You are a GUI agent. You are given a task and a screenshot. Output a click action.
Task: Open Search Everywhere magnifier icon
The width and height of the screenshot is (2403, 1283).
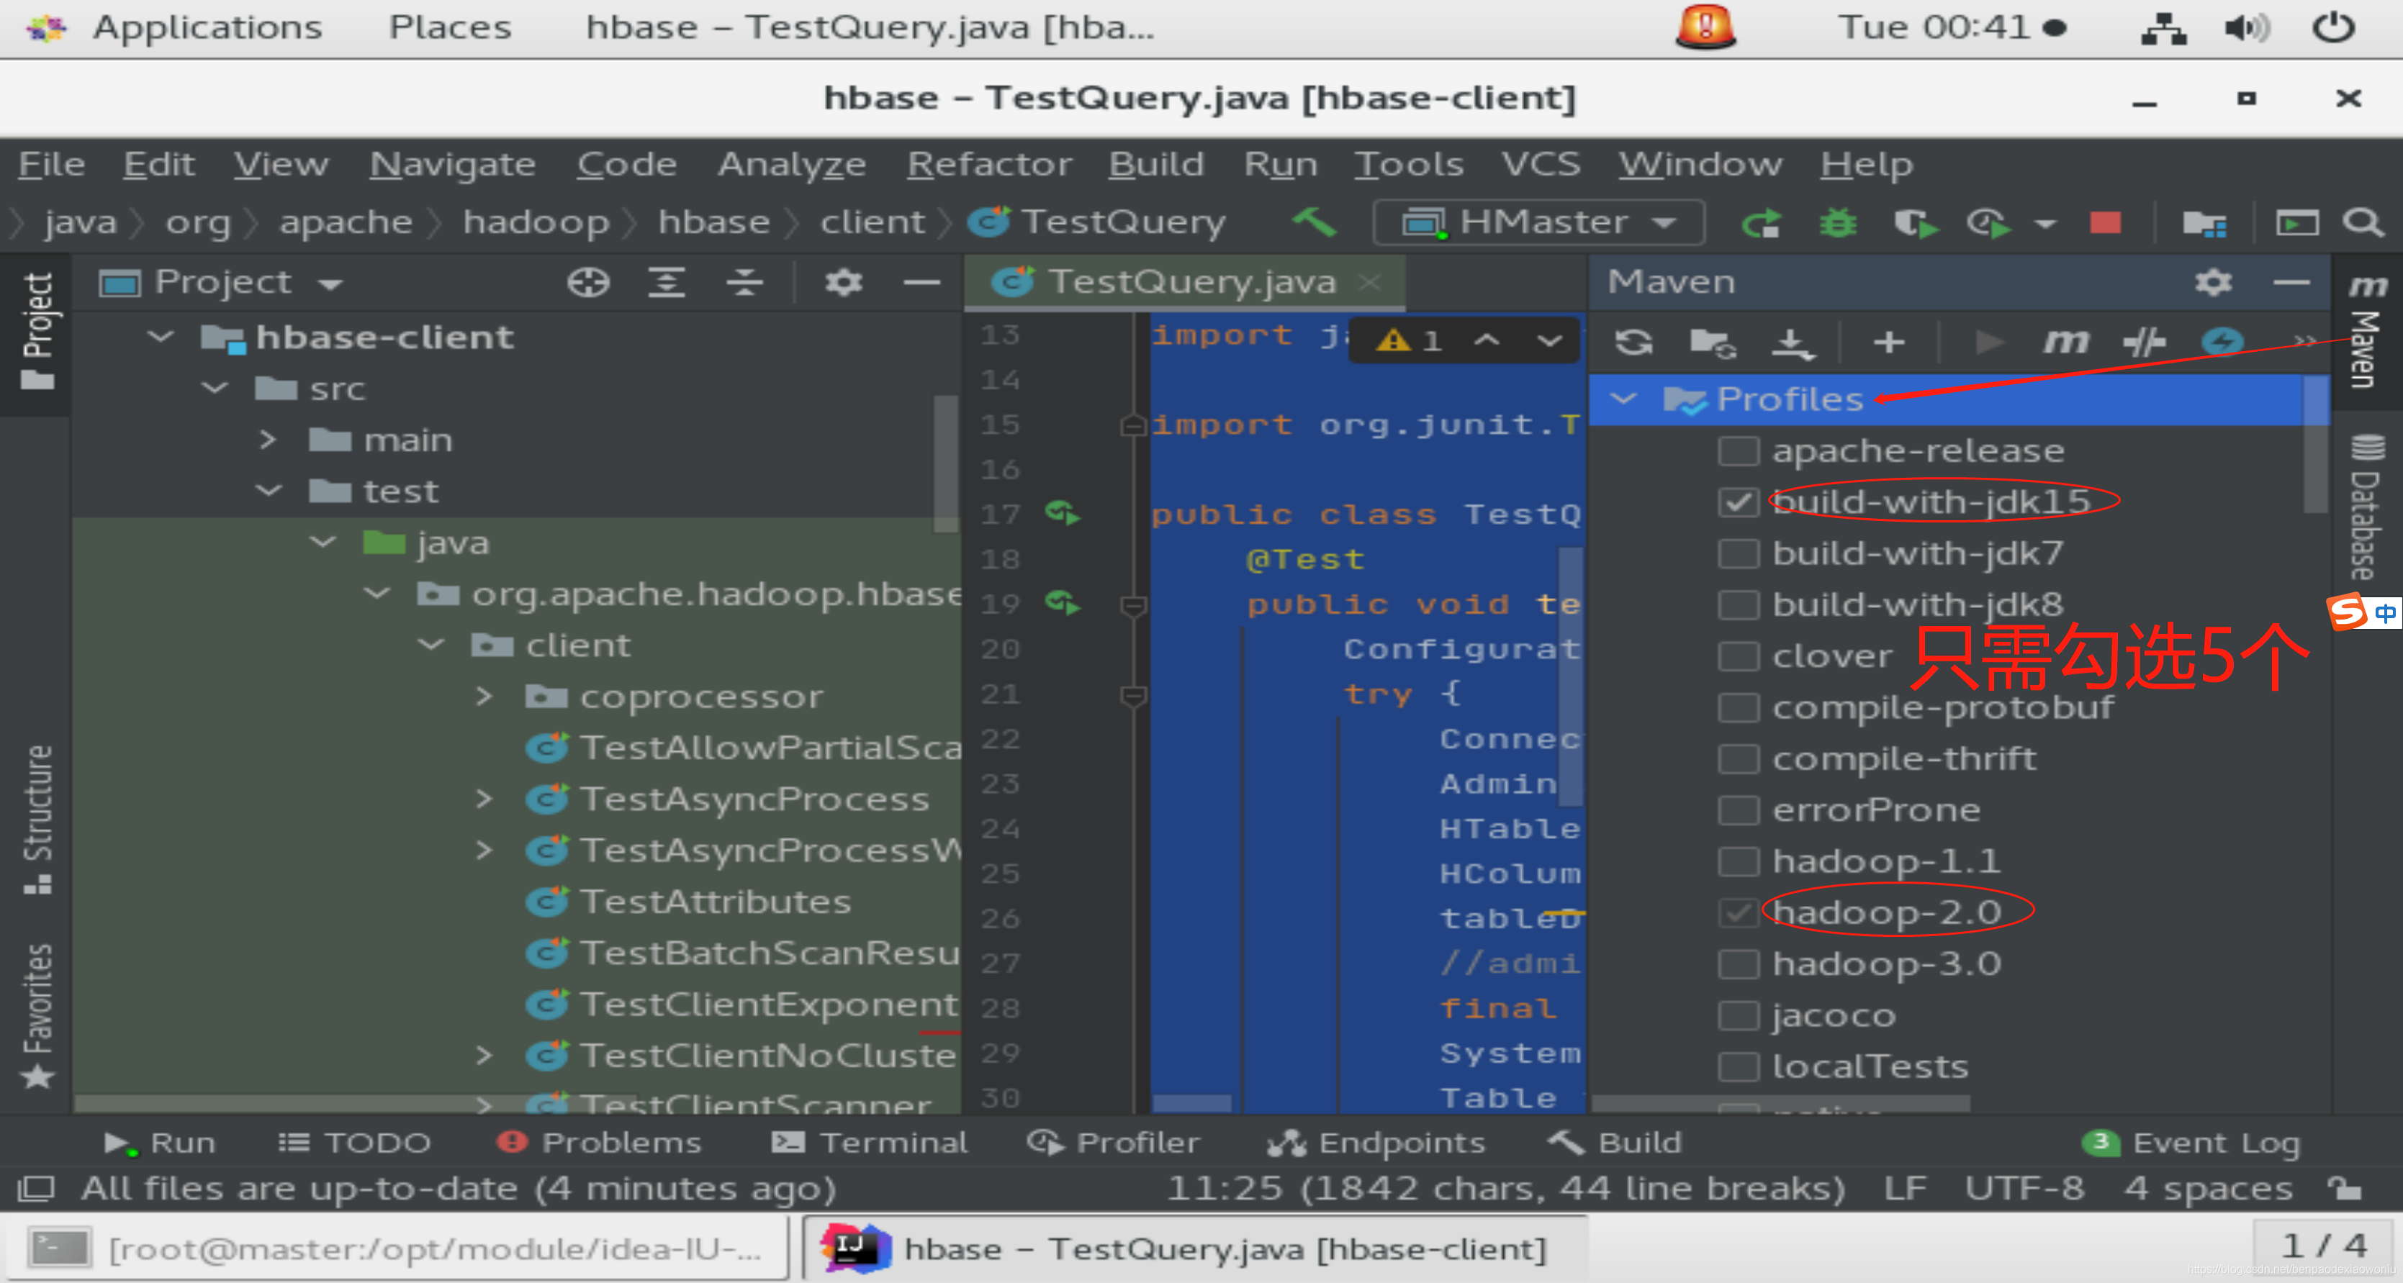tap(2363, 223)
